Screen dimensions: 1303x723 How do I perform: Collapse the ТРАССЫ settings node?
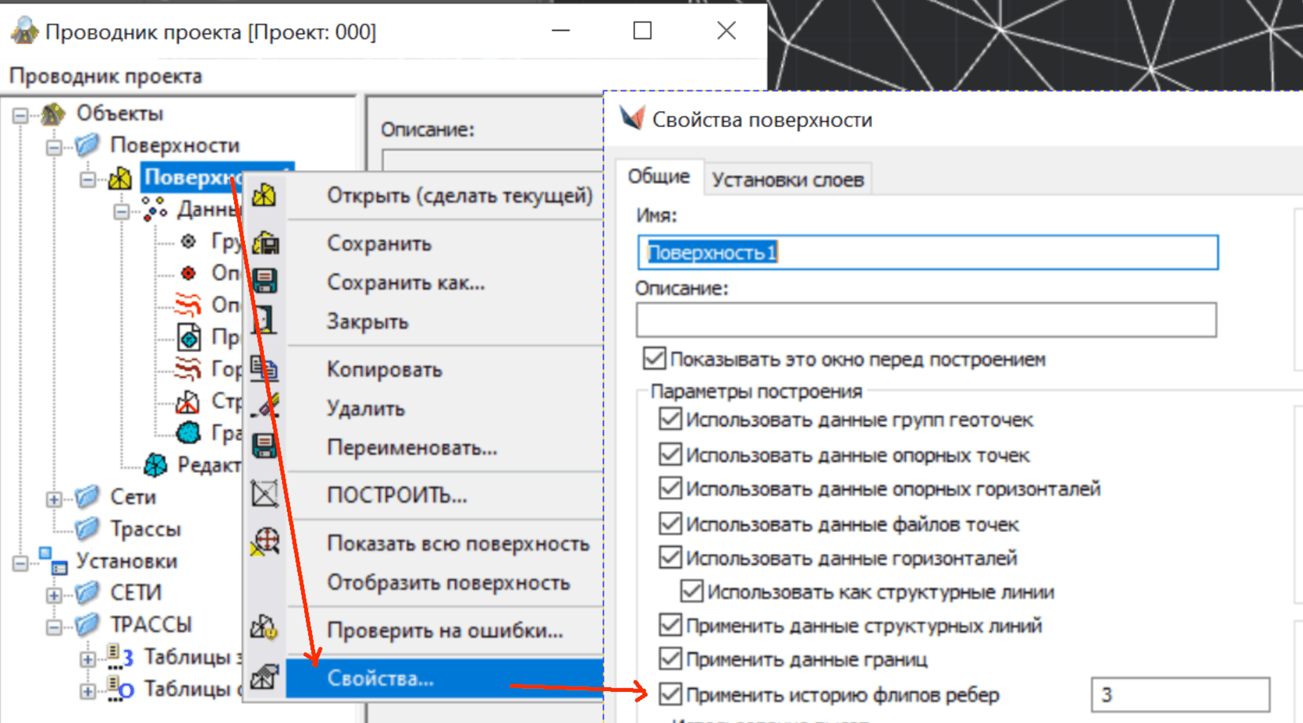pos(54,627)
